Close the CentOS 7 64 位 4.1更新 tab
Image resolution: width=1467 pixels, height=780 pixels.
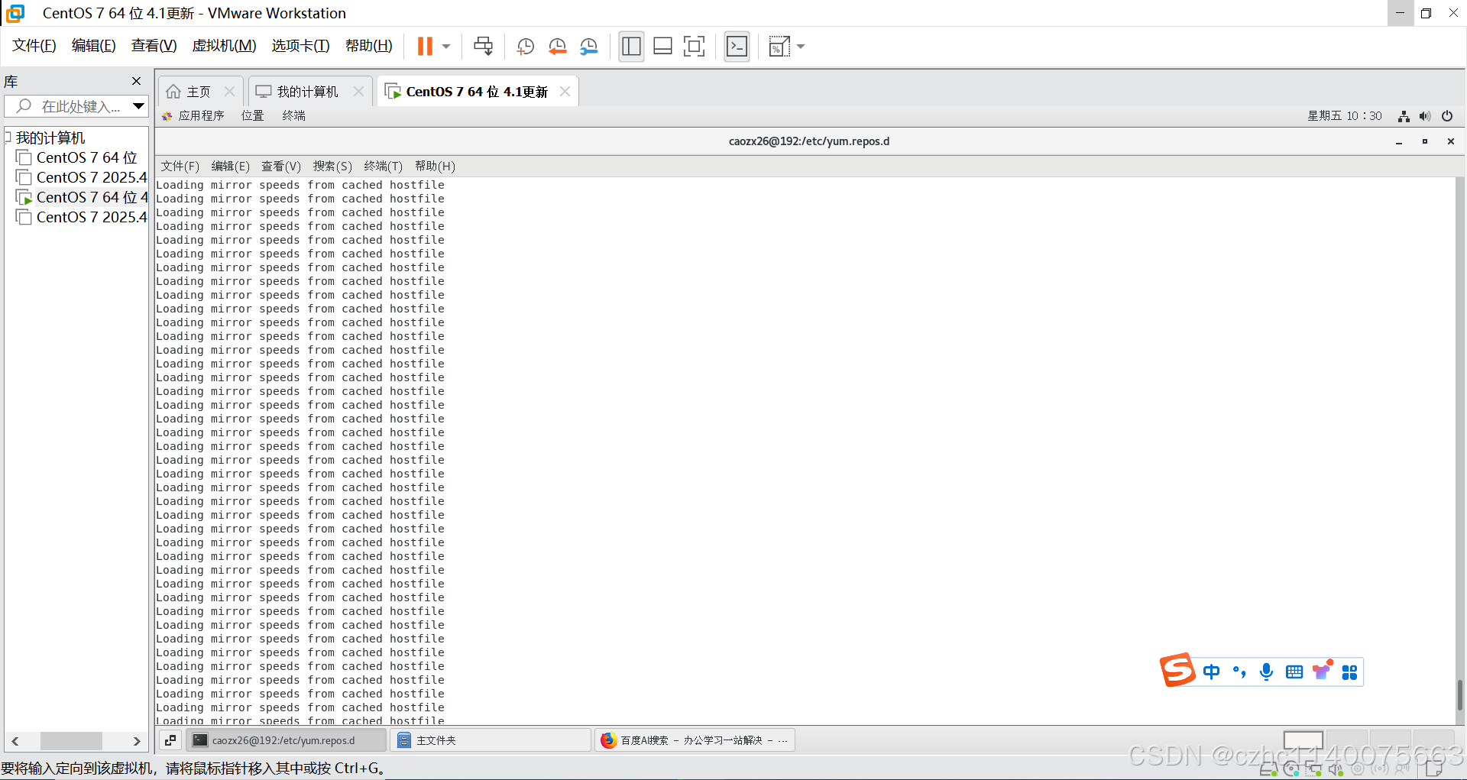coord(565,92)
